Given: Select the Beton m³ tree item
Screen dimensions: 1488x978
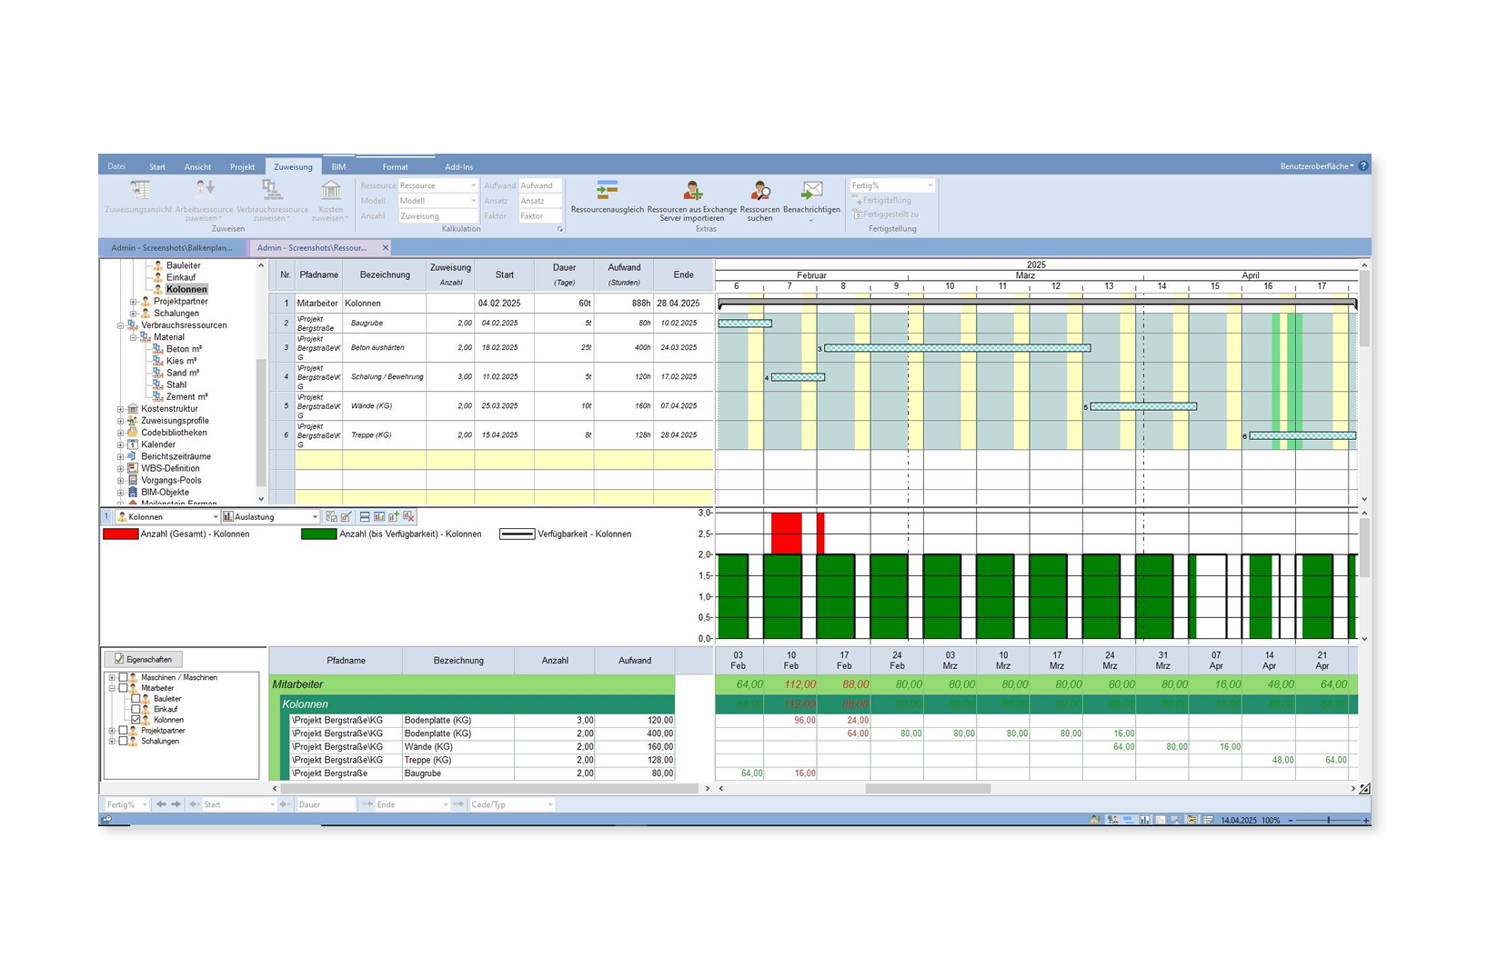Looking at the screenshot, I should pos(184,349).
